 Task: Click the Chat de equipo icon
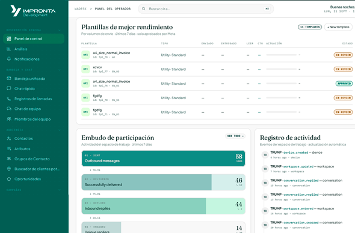click(9, 109)
